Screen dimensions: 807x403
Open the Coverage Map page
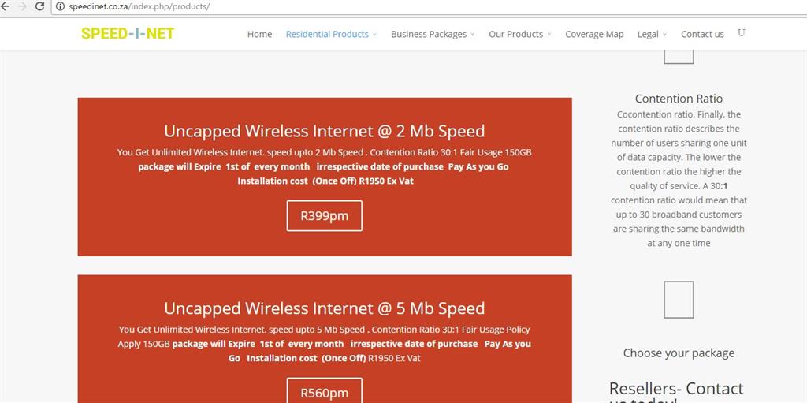[594, 34]
